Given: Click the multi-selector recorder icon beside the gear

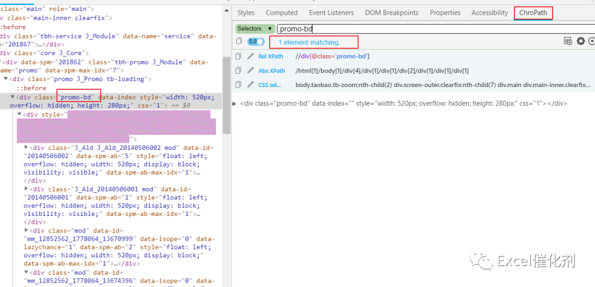Looking at the screenshot, I should click(x=568, y=41).
